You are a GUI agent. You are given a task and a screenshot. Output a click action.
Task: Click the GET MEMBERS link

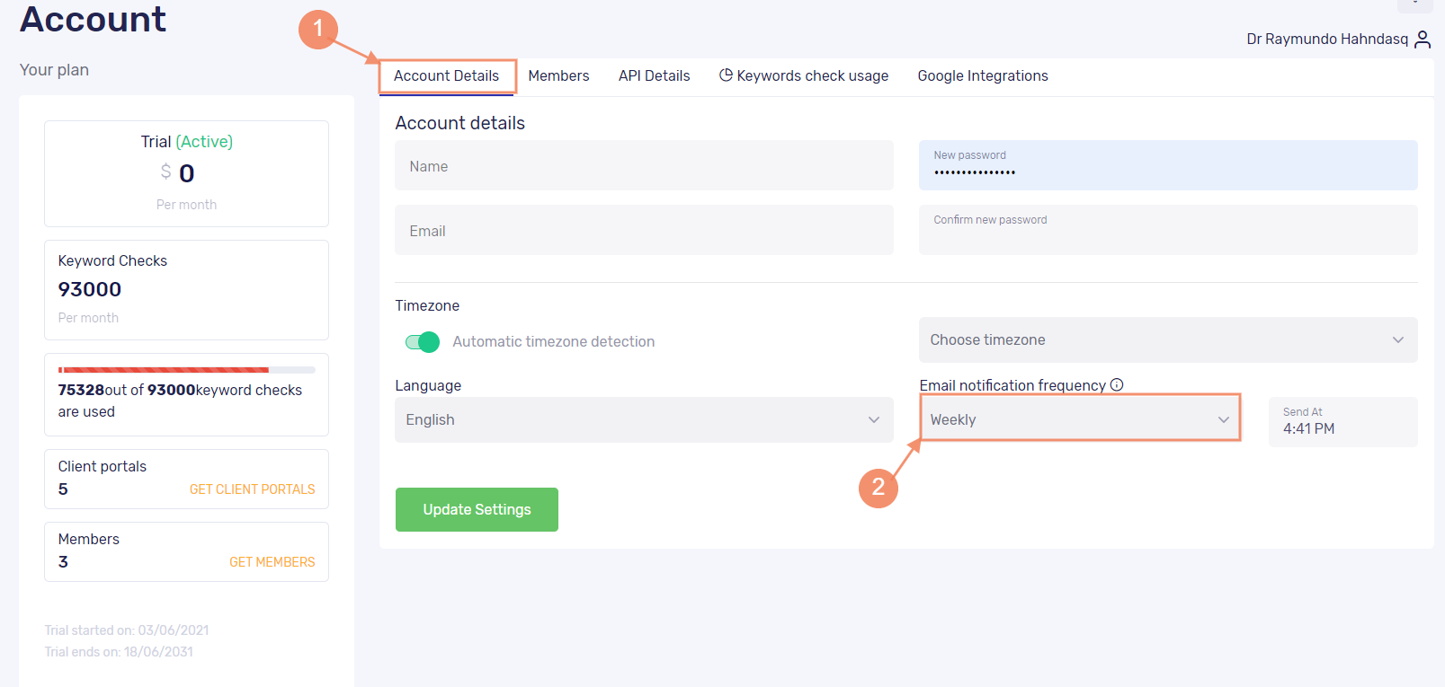tap(272, 562)
